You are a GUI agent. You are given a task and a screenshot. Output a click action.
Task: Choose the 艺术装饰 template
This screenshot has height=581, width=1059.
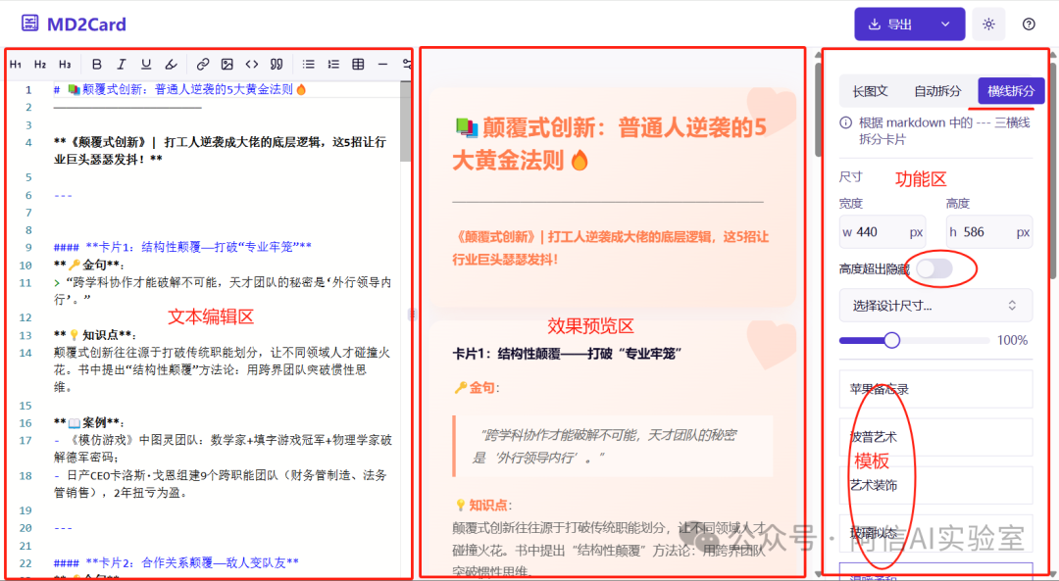tap(935, 485)
